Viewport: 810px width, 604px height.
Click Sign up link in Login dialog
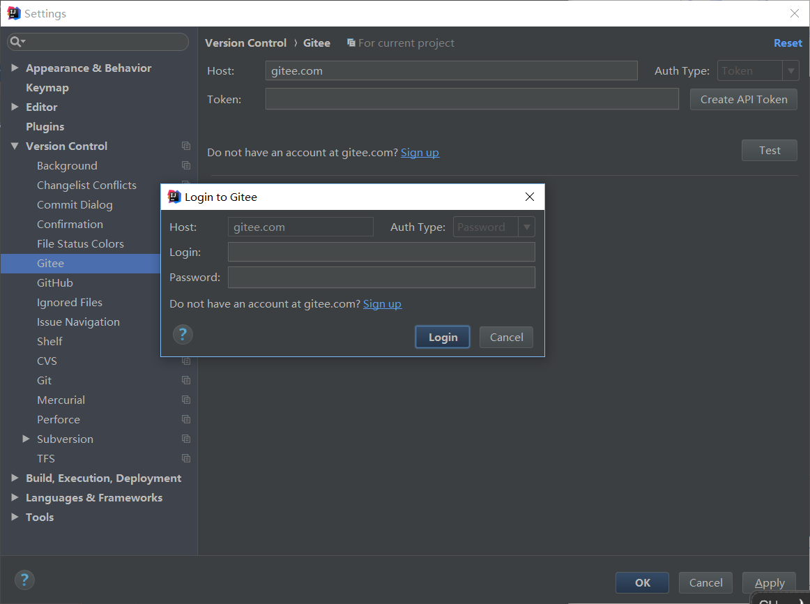tap(382, 304)
